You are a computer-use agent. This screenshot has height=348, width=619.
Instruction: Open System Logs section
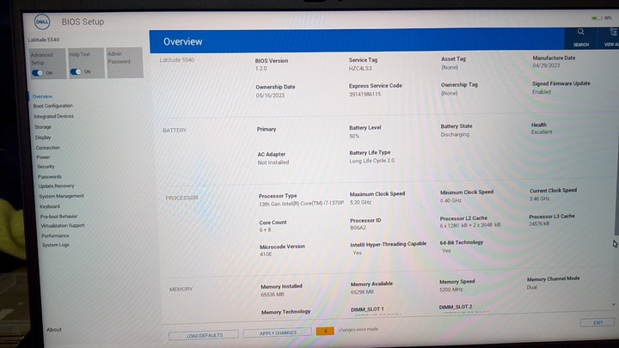pos(56,245)
